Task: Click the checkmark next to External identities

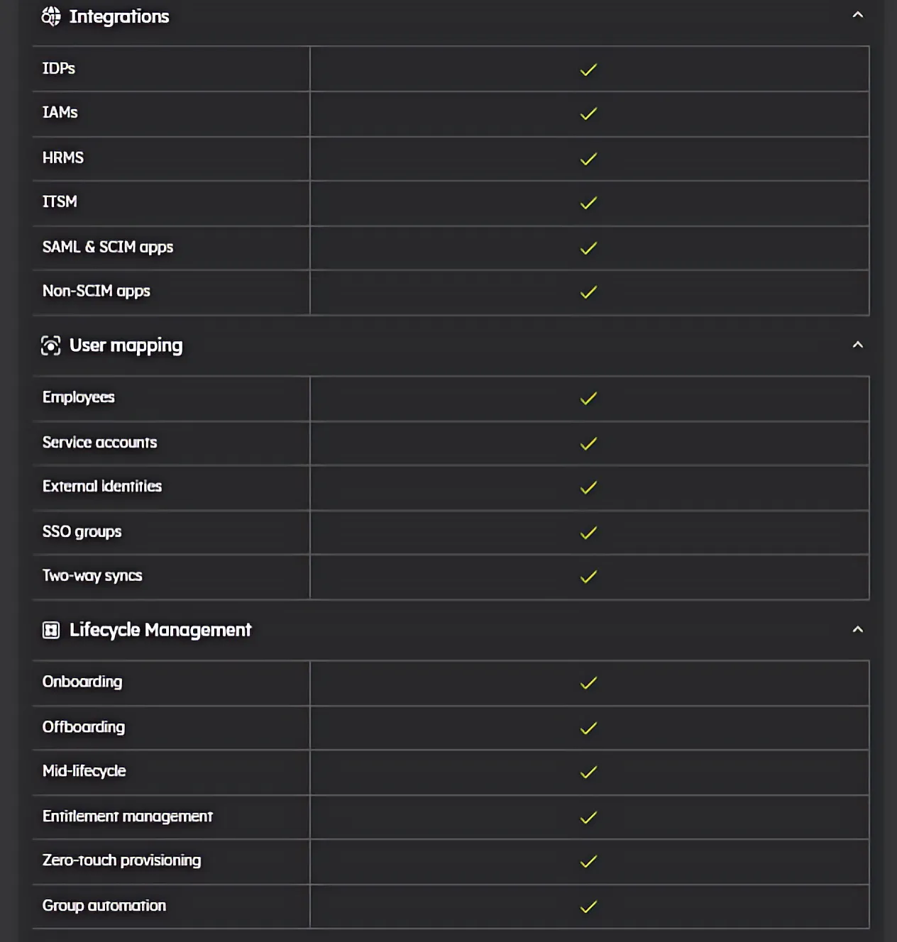Action: 588,488
